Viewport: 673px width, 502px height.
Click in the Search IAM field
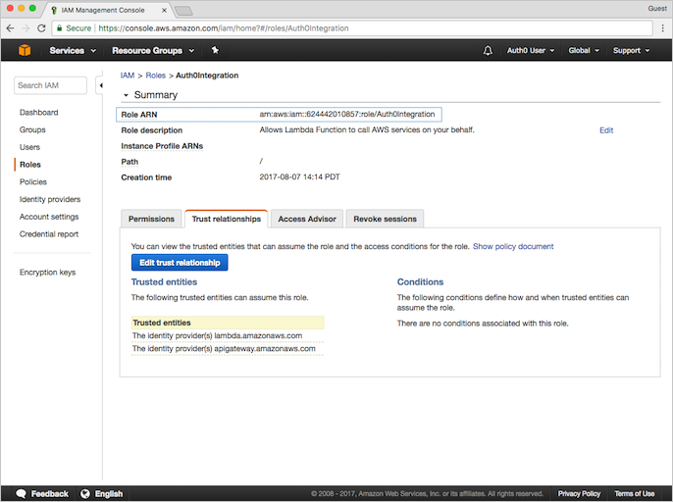coord(50,85)
